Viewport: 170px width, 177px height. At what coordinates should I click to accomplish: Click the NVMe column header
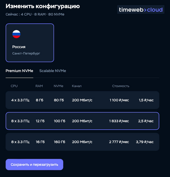coord(58,86)
